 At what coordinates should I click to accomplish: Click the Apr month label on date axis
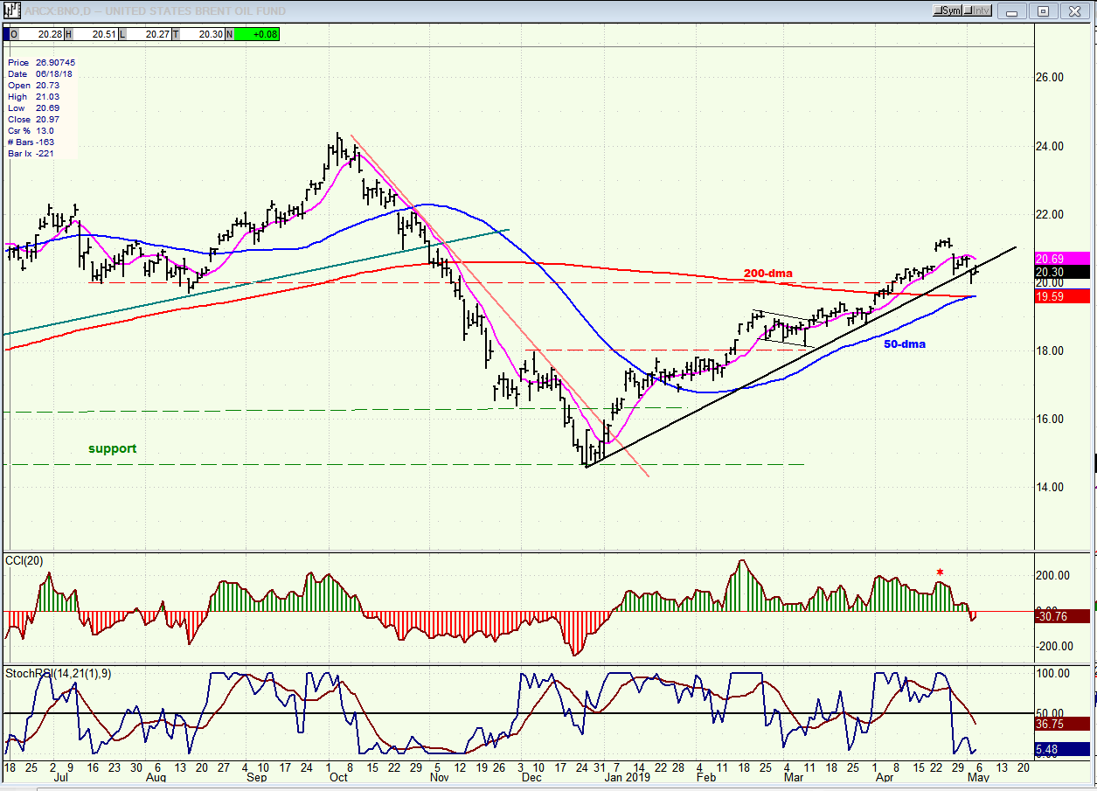(x=885, y=776)
